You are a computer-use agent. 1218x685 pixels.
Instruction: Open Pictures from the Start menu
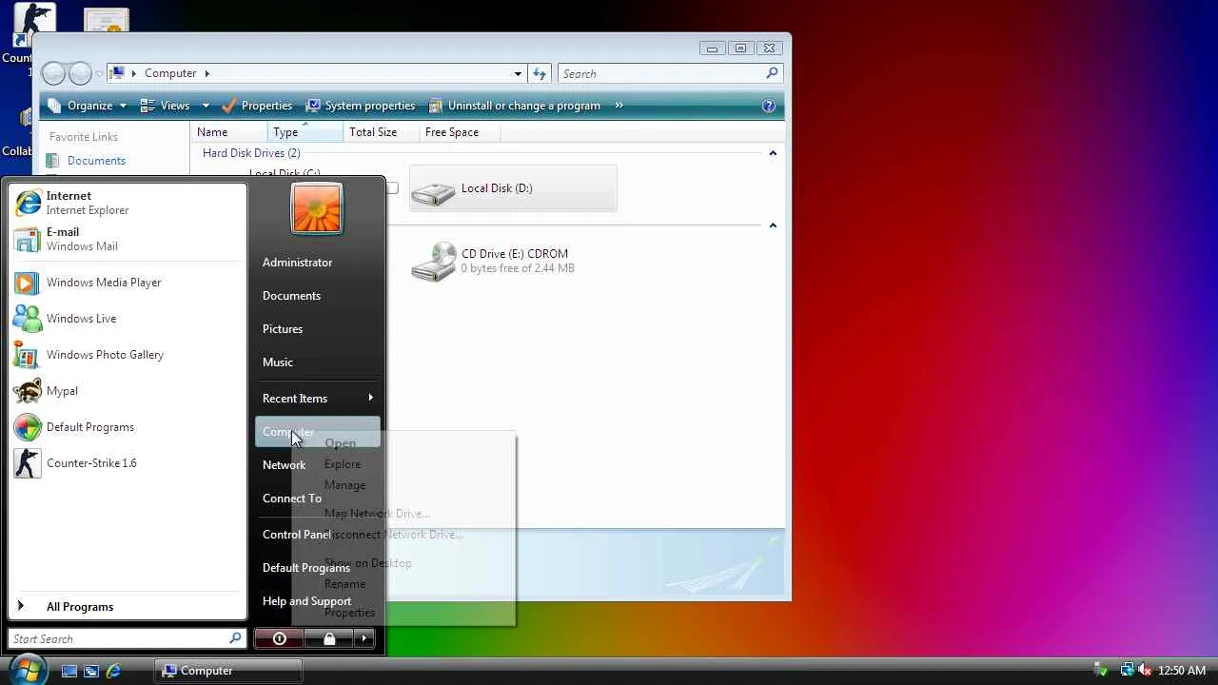283,329
